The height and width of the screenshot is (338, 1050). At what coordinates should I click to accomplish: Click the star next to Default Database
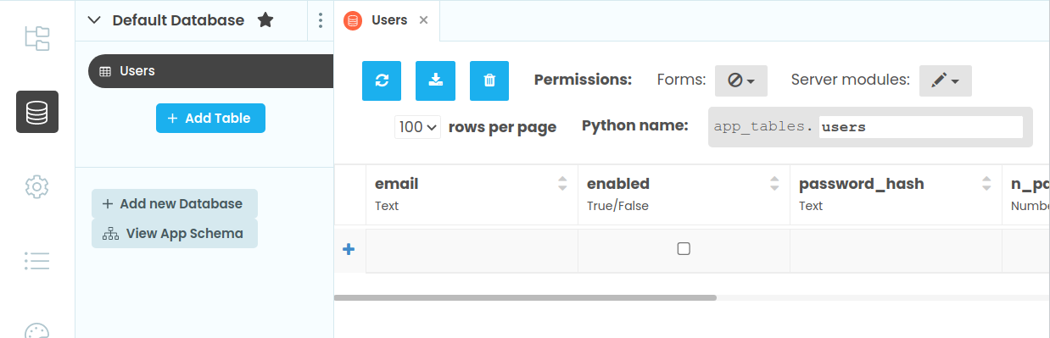[265, 19]
